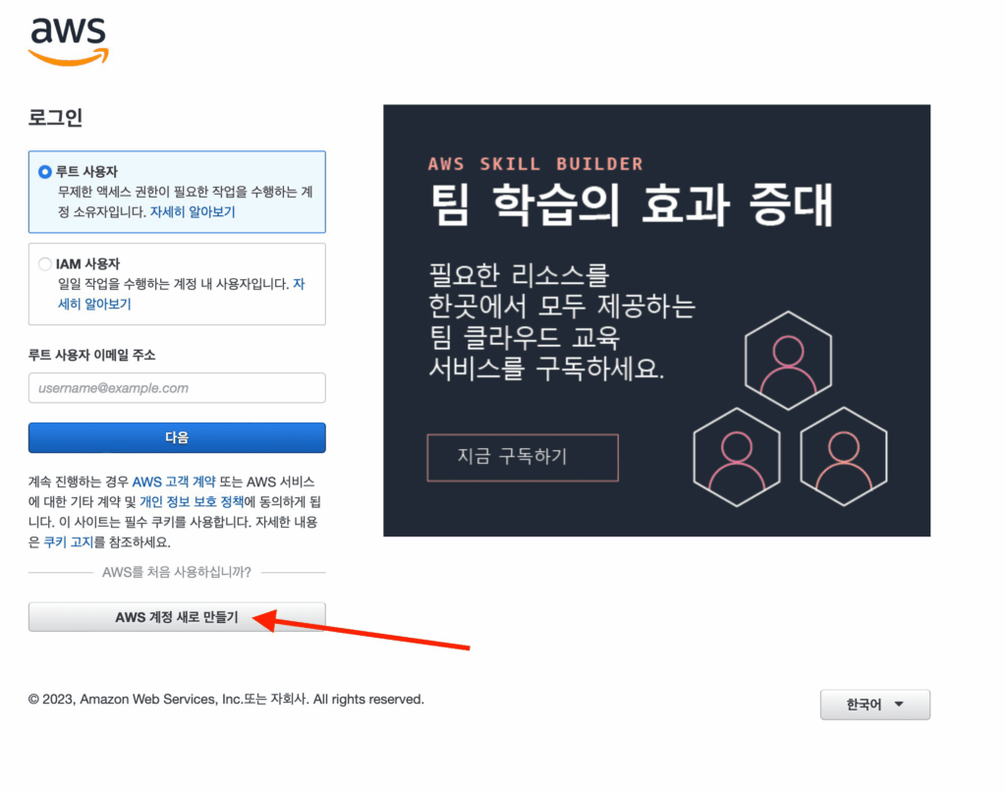Open the 쿠키 고지 link
This screenshot has height=794, width=1006.
pyautogui.click(x=68, y=541)
